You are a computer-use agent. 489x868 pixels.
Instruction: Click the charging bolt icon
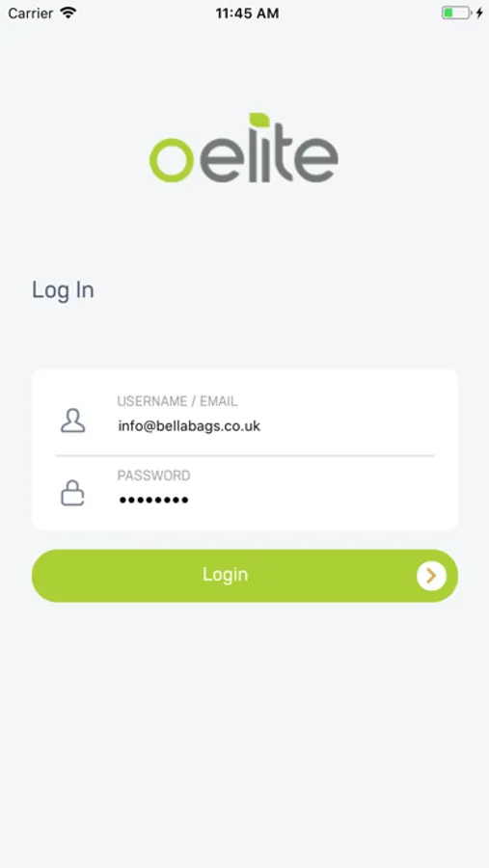point(479,13)
